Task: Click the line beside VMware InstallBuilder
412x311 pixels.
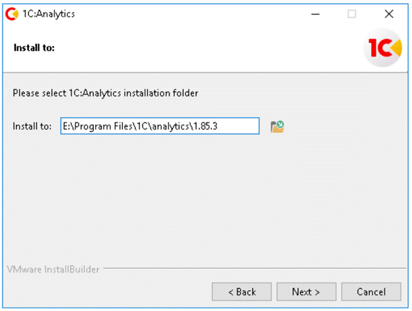Action: click(x=251, y=270)
